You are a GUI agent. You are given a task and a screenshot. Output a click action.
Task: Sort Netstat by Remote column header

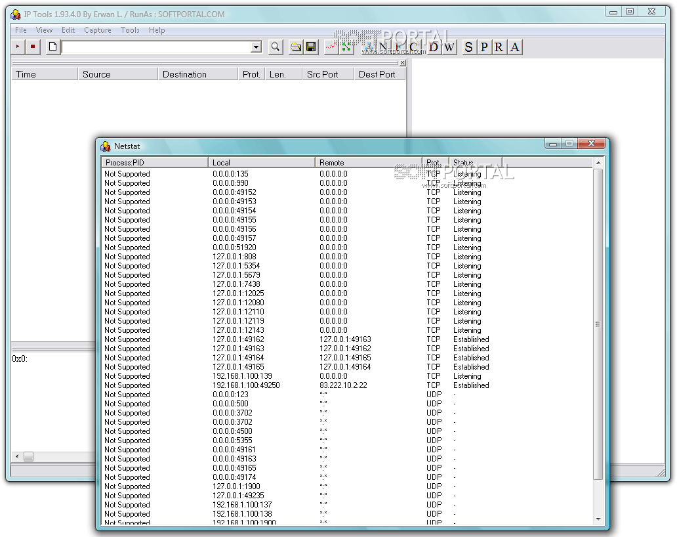(x=368, y=162)
